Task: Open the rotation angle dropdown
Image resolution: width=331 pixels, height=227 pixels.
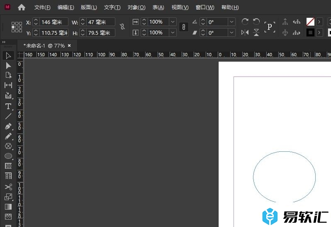Action: click(x=231, y=22)
